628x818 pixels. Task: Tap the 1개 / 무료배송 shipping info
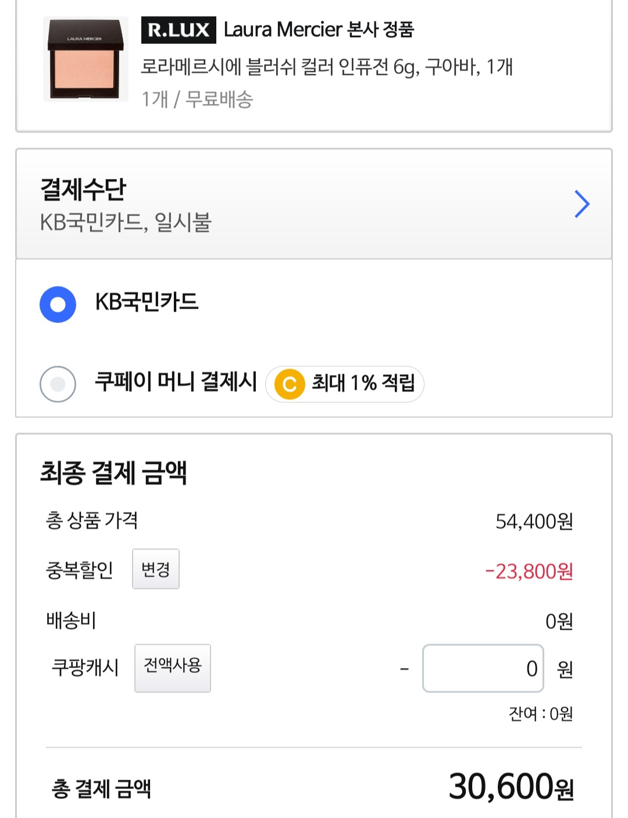[x=197, y=99]
